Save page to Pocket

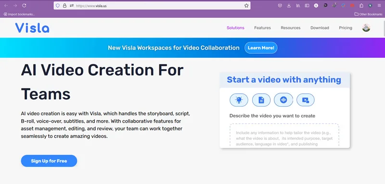(280, 5)
